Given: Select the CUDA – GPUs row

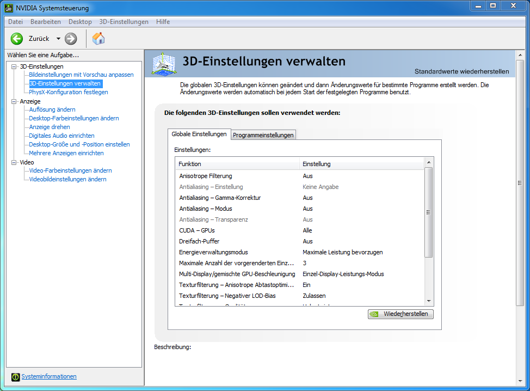Looking at the screenshot, I should (300, 230).
